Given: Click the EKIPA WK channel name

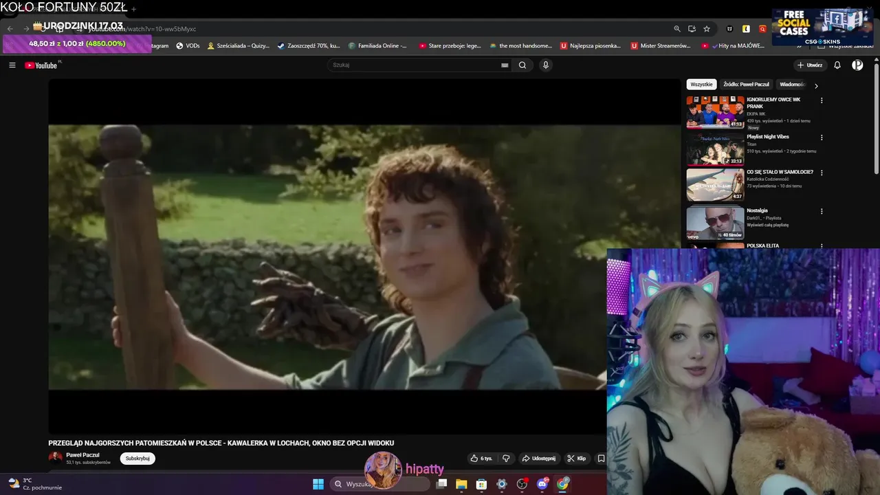Looking at the screenshot, I should point(756,114).
